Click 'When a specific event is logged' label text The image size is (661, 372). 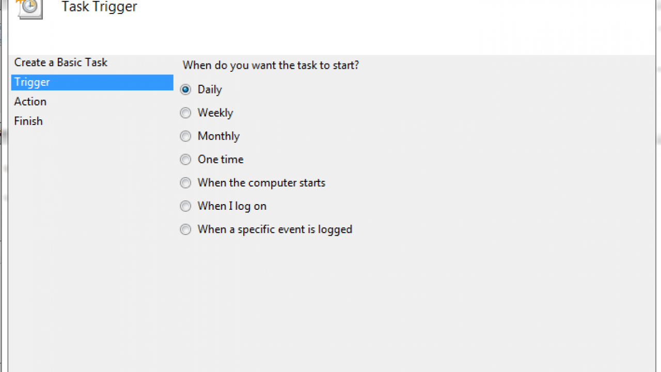coord(275,229)
